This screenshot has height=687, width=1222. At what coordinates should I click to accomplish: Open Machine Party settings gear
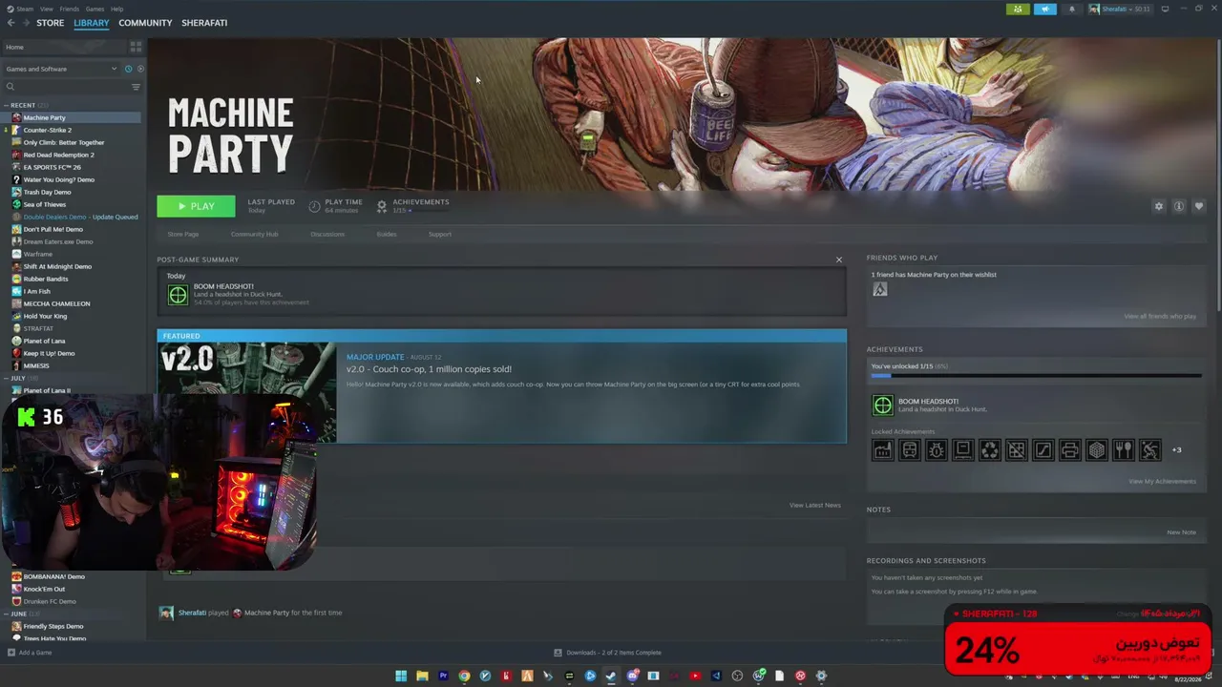click(x=1159, y=206)
